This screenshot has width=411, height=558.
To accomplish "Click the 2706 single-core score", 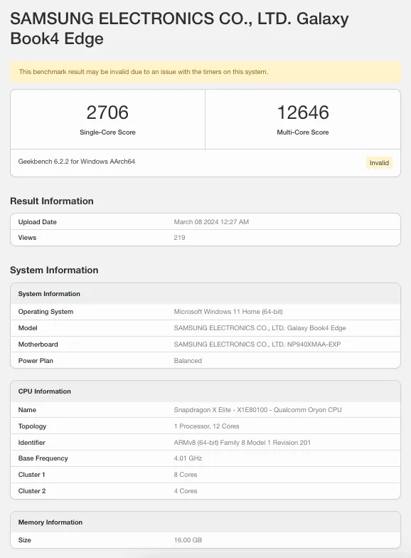I will click(x=107, y=112).
